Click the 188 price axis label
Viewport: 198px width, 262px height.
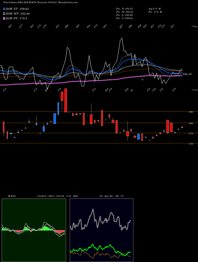190,123
